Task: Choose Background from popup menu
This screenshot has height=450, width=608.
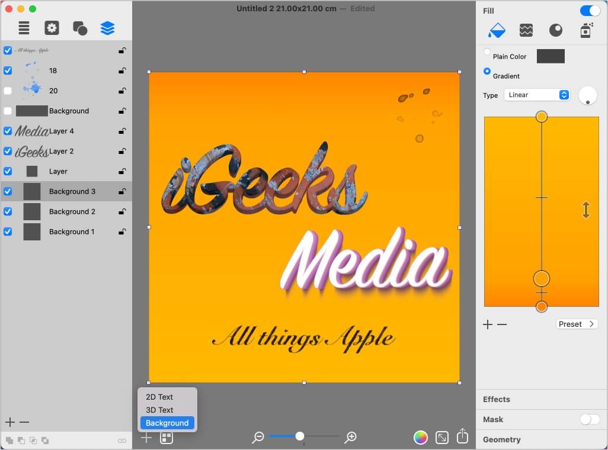Action: pyautogui.click(x=167, y=423)
